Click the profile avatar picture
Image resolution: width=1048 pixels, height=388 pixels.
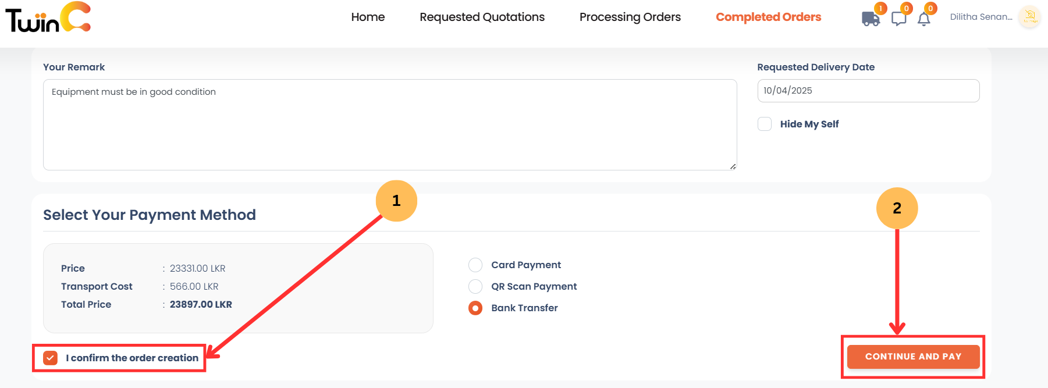(x=1029, y=17)
